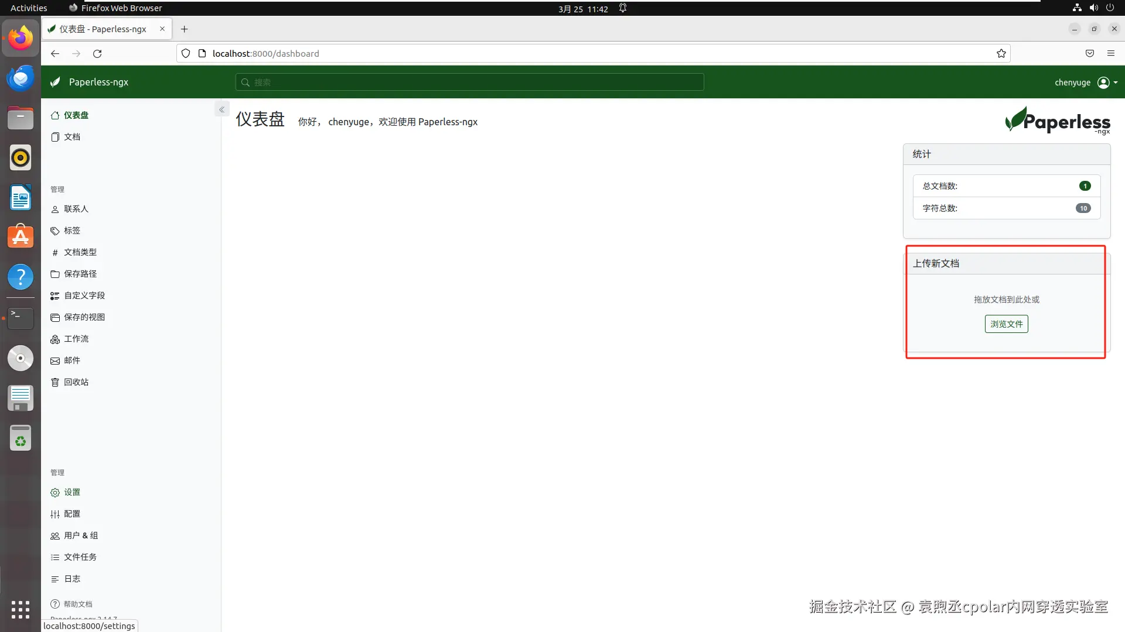Open the Activities overview
This screenshot has height=632, width=1125.
(29, 8)
